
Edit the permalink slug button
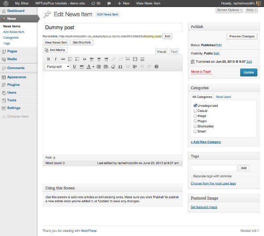pyautogui.click(x=167, y=36)
